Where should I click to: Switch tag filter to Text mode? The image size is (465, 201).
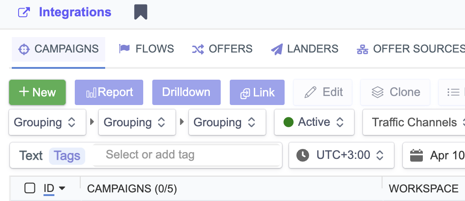31,156
